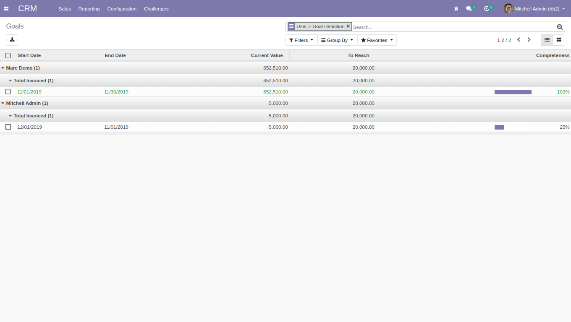Click 5,000.00 in the 12/01/2019 row

point(278,127)
